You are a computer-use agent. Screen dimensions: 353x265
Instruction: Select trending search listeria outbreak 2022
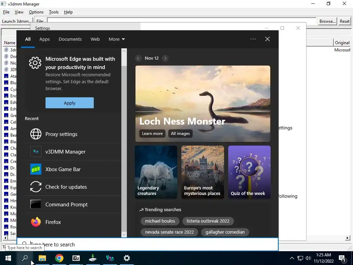point(208,221)
